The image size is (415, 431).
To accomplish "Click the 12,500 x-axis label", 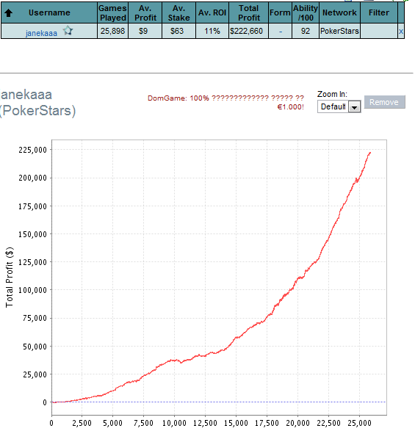I will click(205, 423).
